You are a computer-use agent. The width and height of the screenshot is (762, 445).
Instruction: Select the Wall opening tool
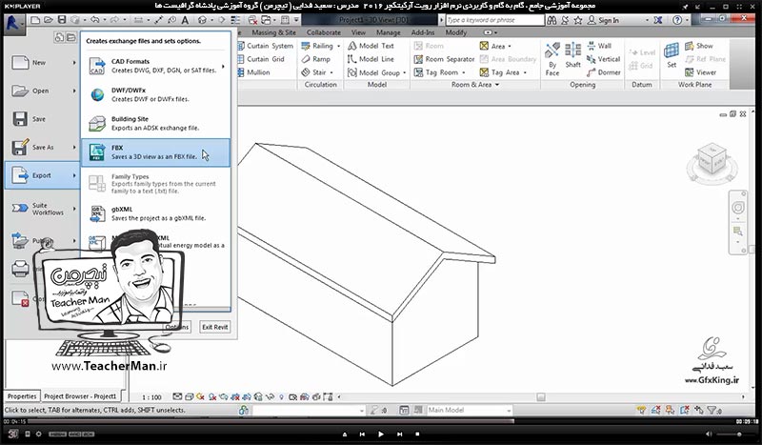coord(599,46)
